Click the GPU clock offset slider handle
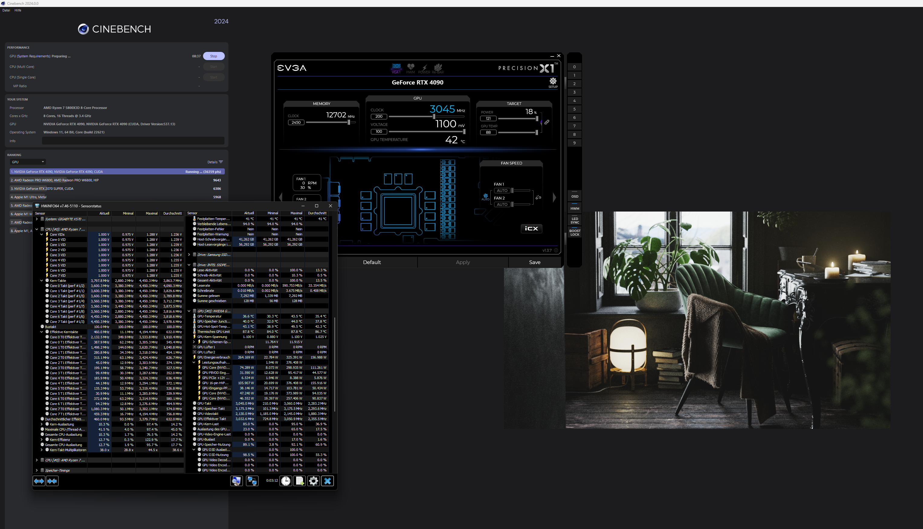The image size is (923, 529). point(434,116)
